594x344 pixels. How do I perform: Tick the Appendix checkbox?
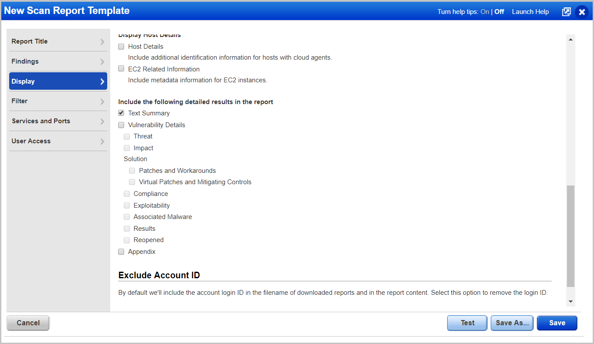click(x=121, y=252)
